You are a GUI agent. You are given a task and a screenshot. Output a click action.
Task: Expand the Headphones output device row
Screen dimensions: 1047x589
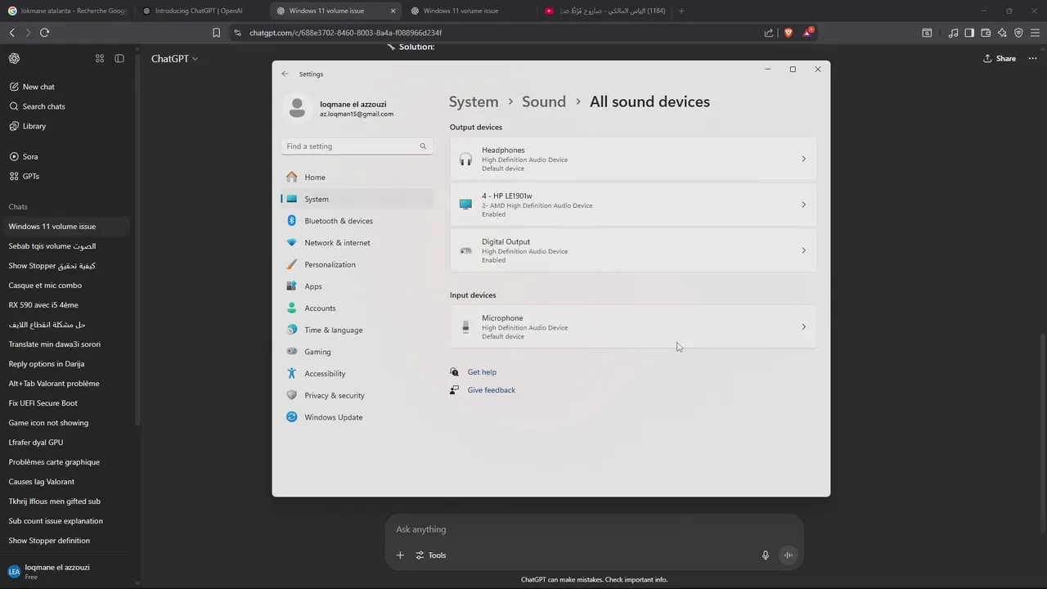(x=633, y=159)
